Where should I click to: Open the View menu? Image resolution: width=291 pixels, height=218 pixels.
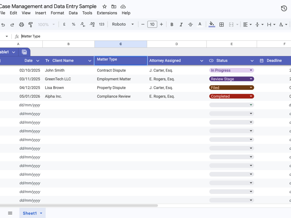(26, 13)
